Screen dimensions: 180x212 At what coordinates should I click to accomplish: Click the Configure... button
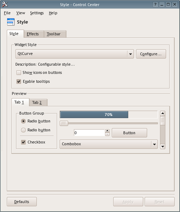click(x=151, y=54)
